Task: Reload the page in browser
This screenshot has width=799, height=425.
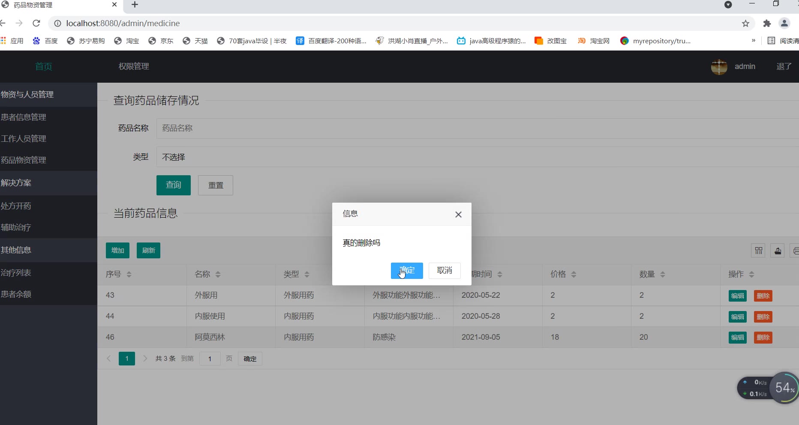Action: click(x=36, y=23)
